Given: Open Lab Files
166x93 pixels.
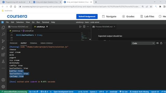Looking at the screenshot, I should (147, 17).
